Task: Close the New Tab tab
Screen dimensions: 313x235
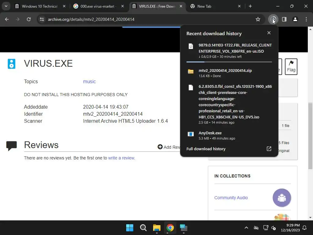Action: click(x=239, y=6)
